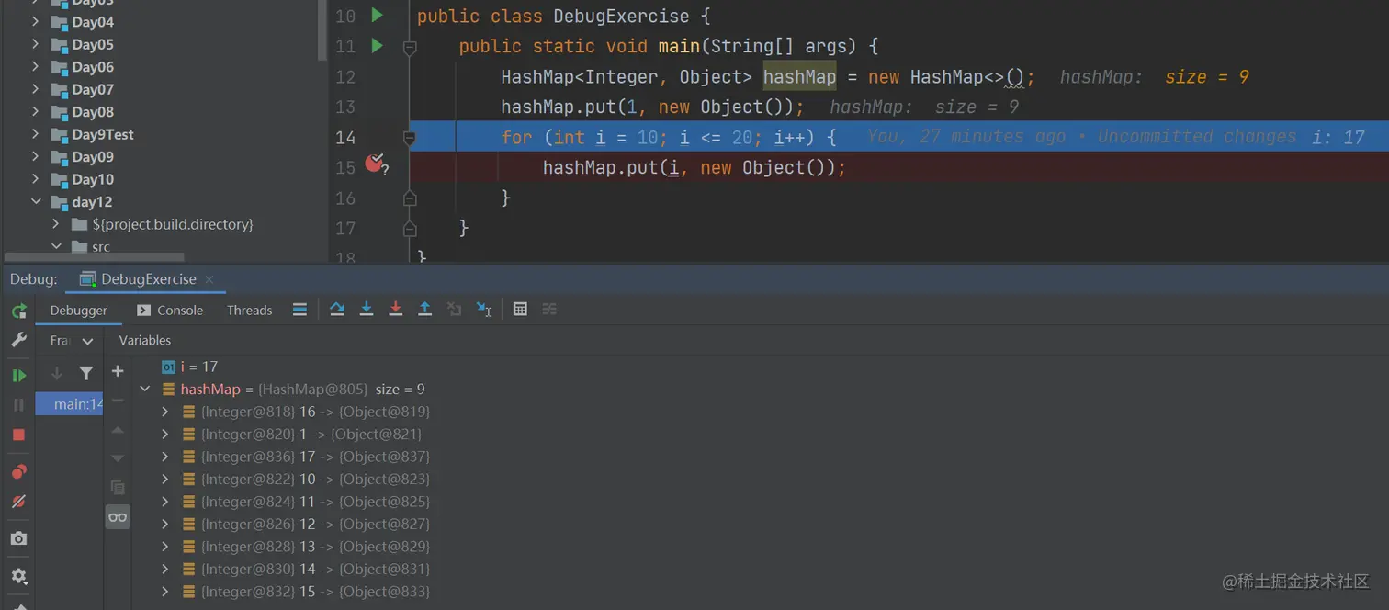Step Over with the curved arrow icon
The height and width of the screenshot is (610, 1389).
point(337,310)
